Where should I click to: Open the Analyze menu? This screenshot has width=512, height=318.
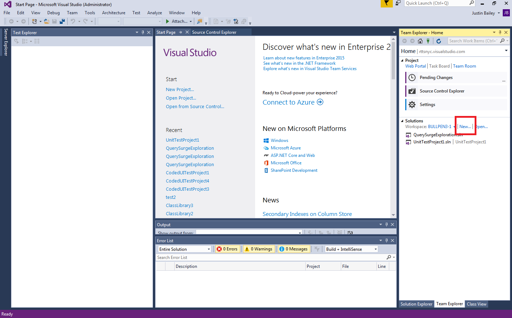coord(154,13)
